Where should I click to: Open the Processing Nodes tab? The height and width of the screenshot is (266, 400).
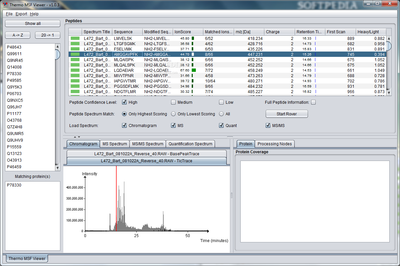(x=275, y=144)
